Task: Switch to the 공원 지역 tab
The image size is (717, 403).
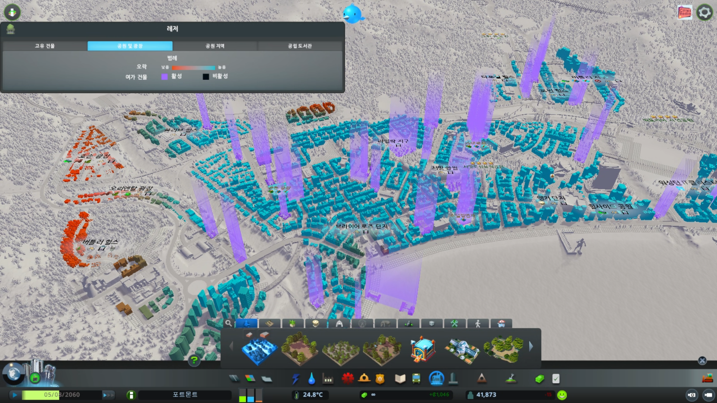Action: [215, 46]
